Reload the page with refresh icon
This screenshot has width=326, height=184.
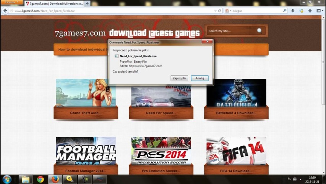[219, 11]
